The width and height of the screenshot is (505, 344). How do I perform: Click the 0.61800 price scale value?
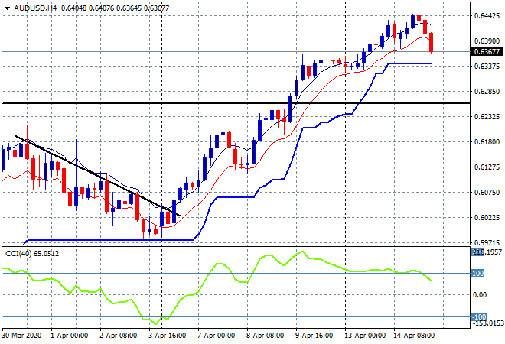coord(487,142)
